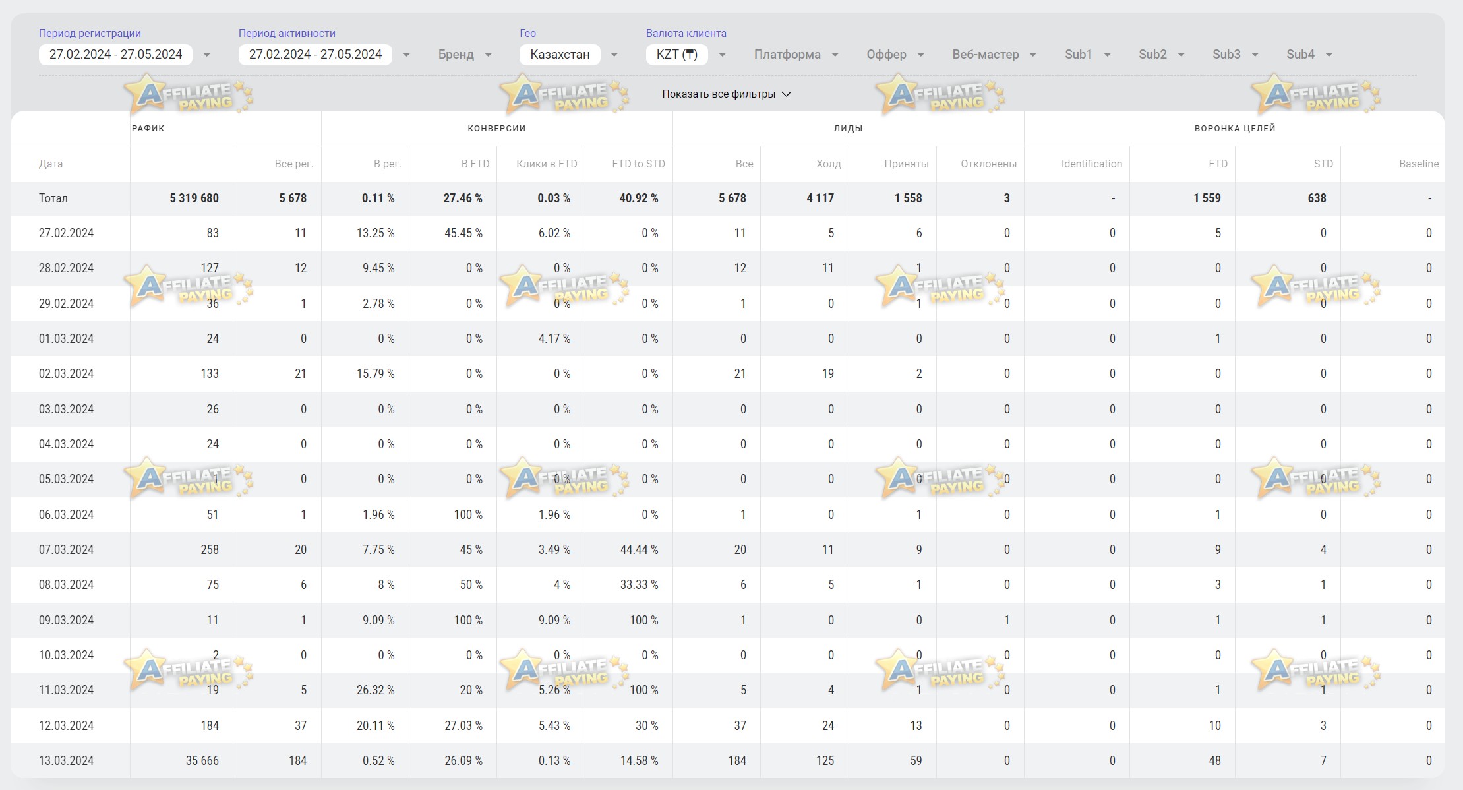The width and height of the screenshot is (1463, 790).
Task: Click the registration period date range field
Action: click(115, 55)
